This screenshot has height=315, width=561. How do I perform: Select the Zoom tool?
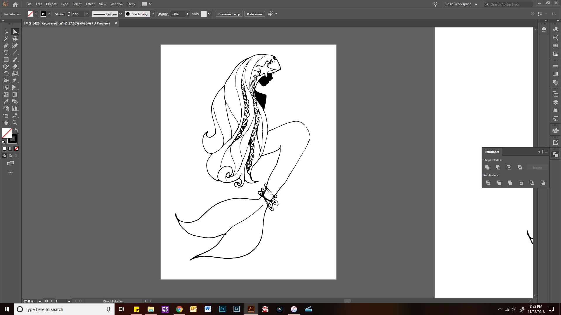pyautogui.click(x=15, y=123)
